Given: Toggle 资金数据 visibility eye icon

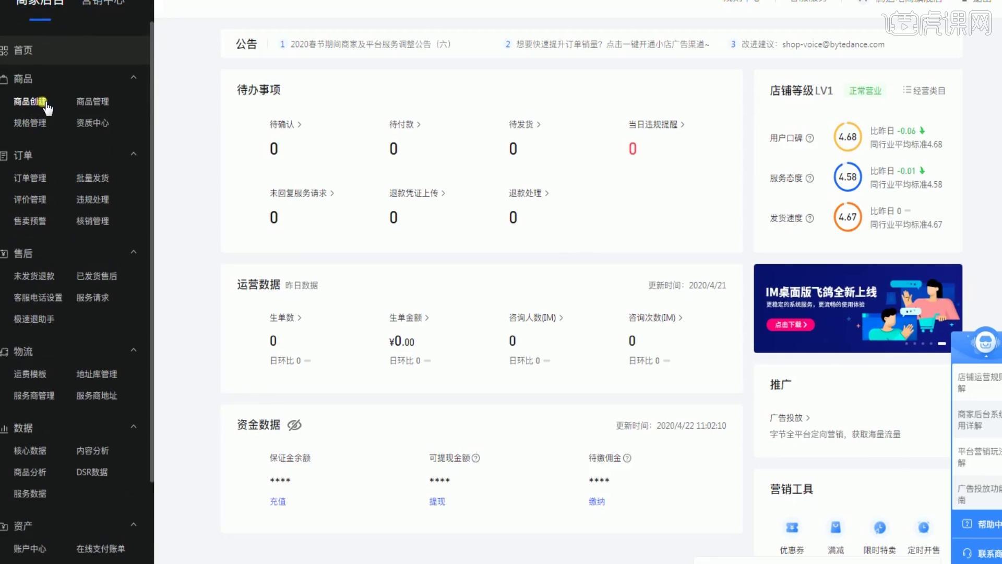Looking at the screenshot, I should pyautogui.click(x=294, y=425).
